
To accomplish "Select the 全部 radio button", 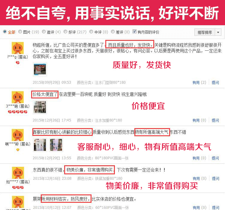I will point(5,31).
